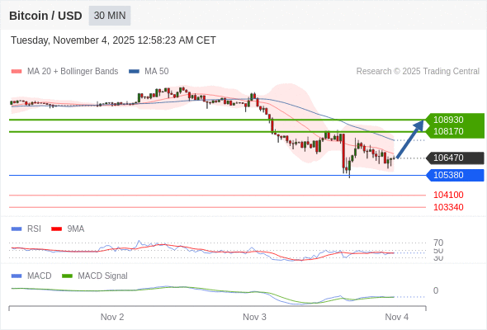Screen dimensions: 487x330
Task: Click the RSI blue legend swatch
Action: pyautogui.click(x=17, y=229)
